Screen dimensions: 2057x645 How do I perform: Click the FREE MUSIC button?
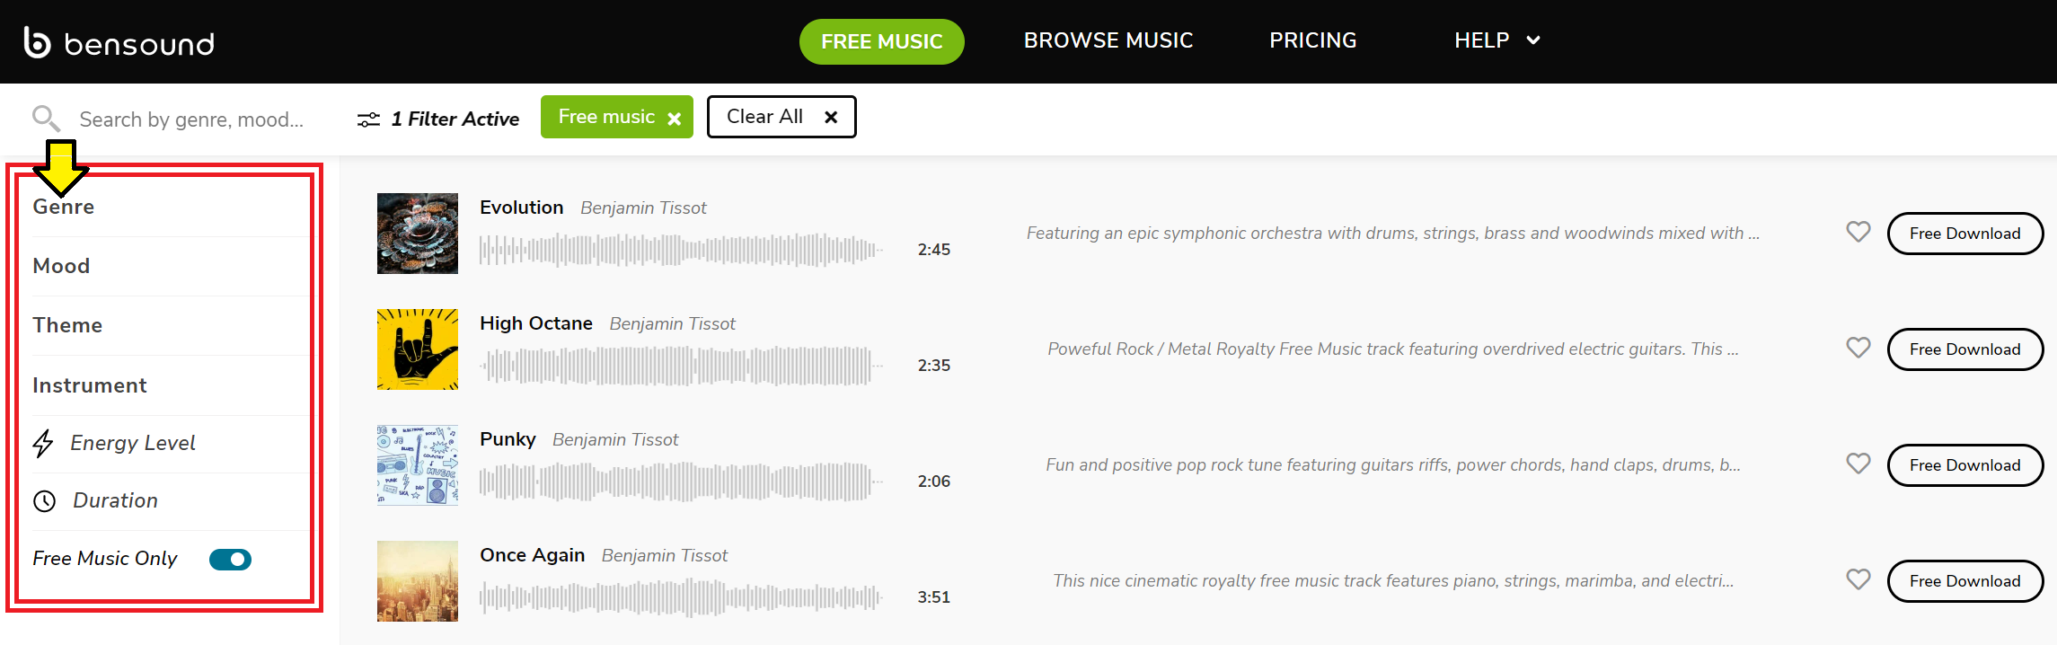coord(881,41)
